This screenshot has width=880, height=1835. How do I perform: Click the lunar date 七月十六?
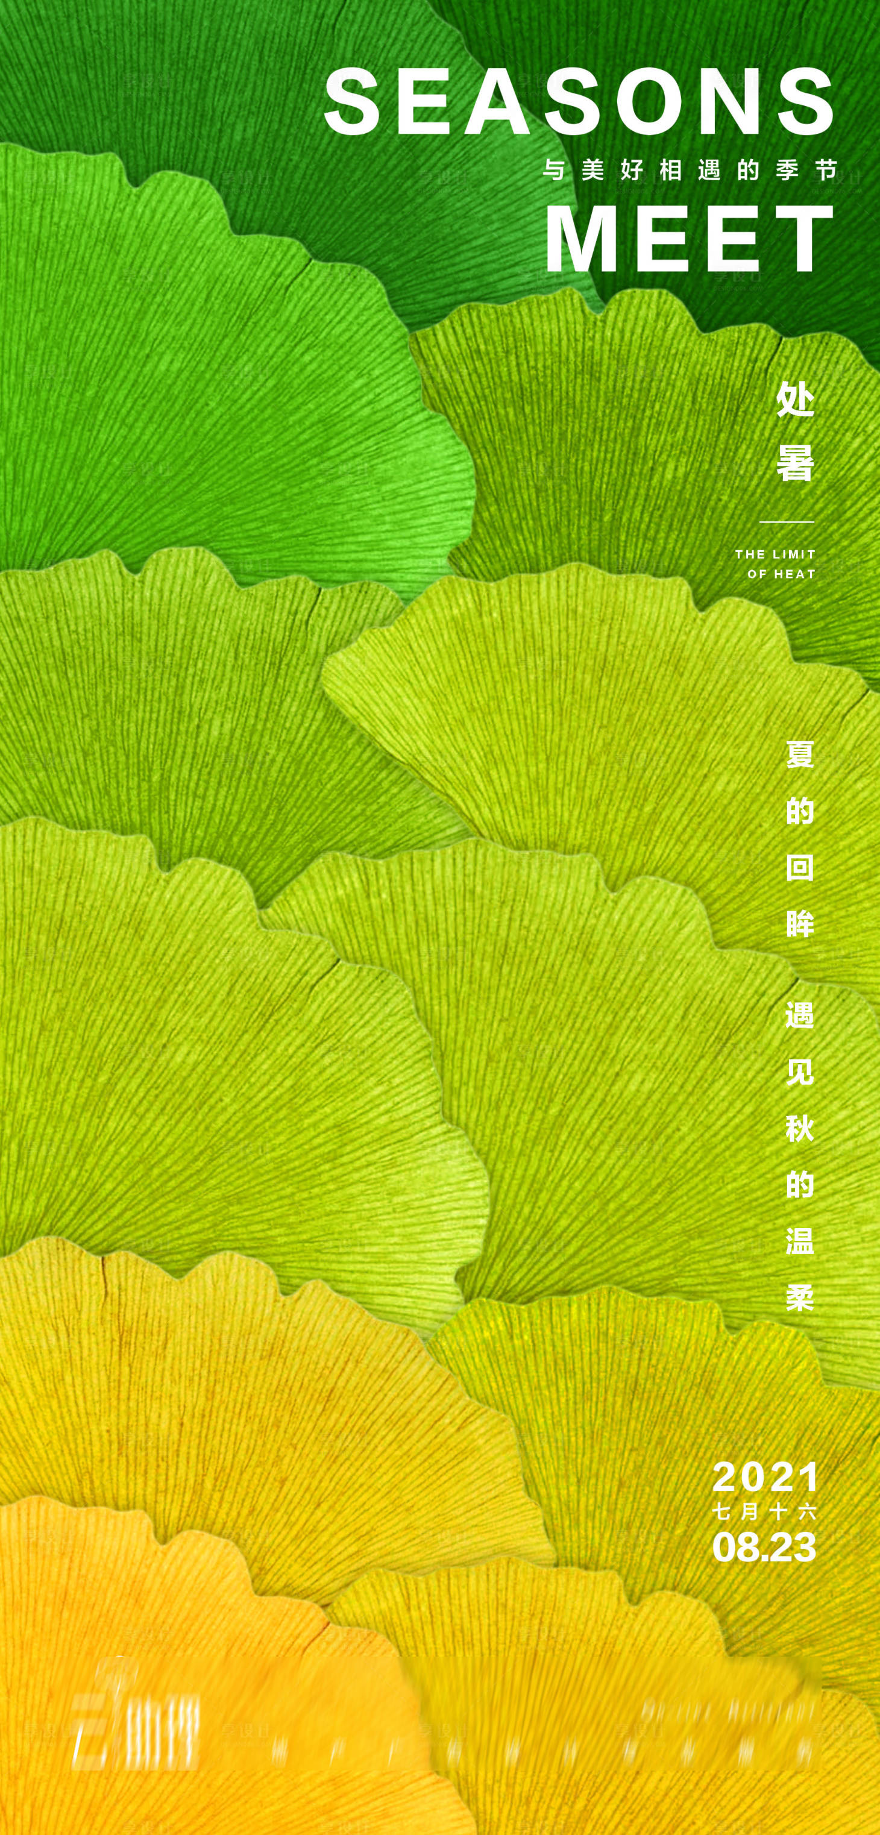coord(764,1511)
